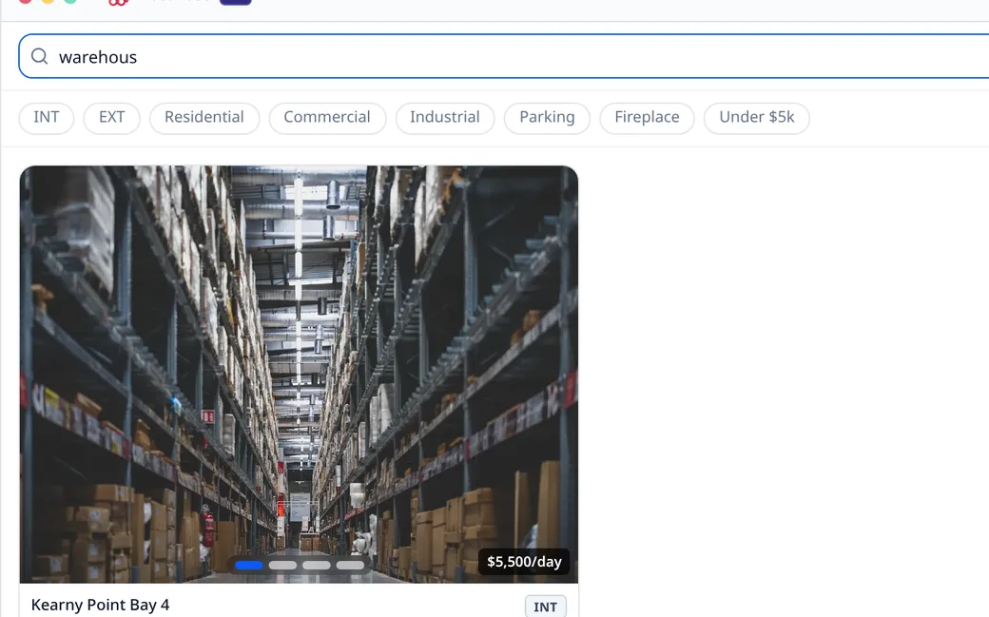Toggle the EXT filter chip
Viewport: 989px width, 617px height.
coord(111,118)
